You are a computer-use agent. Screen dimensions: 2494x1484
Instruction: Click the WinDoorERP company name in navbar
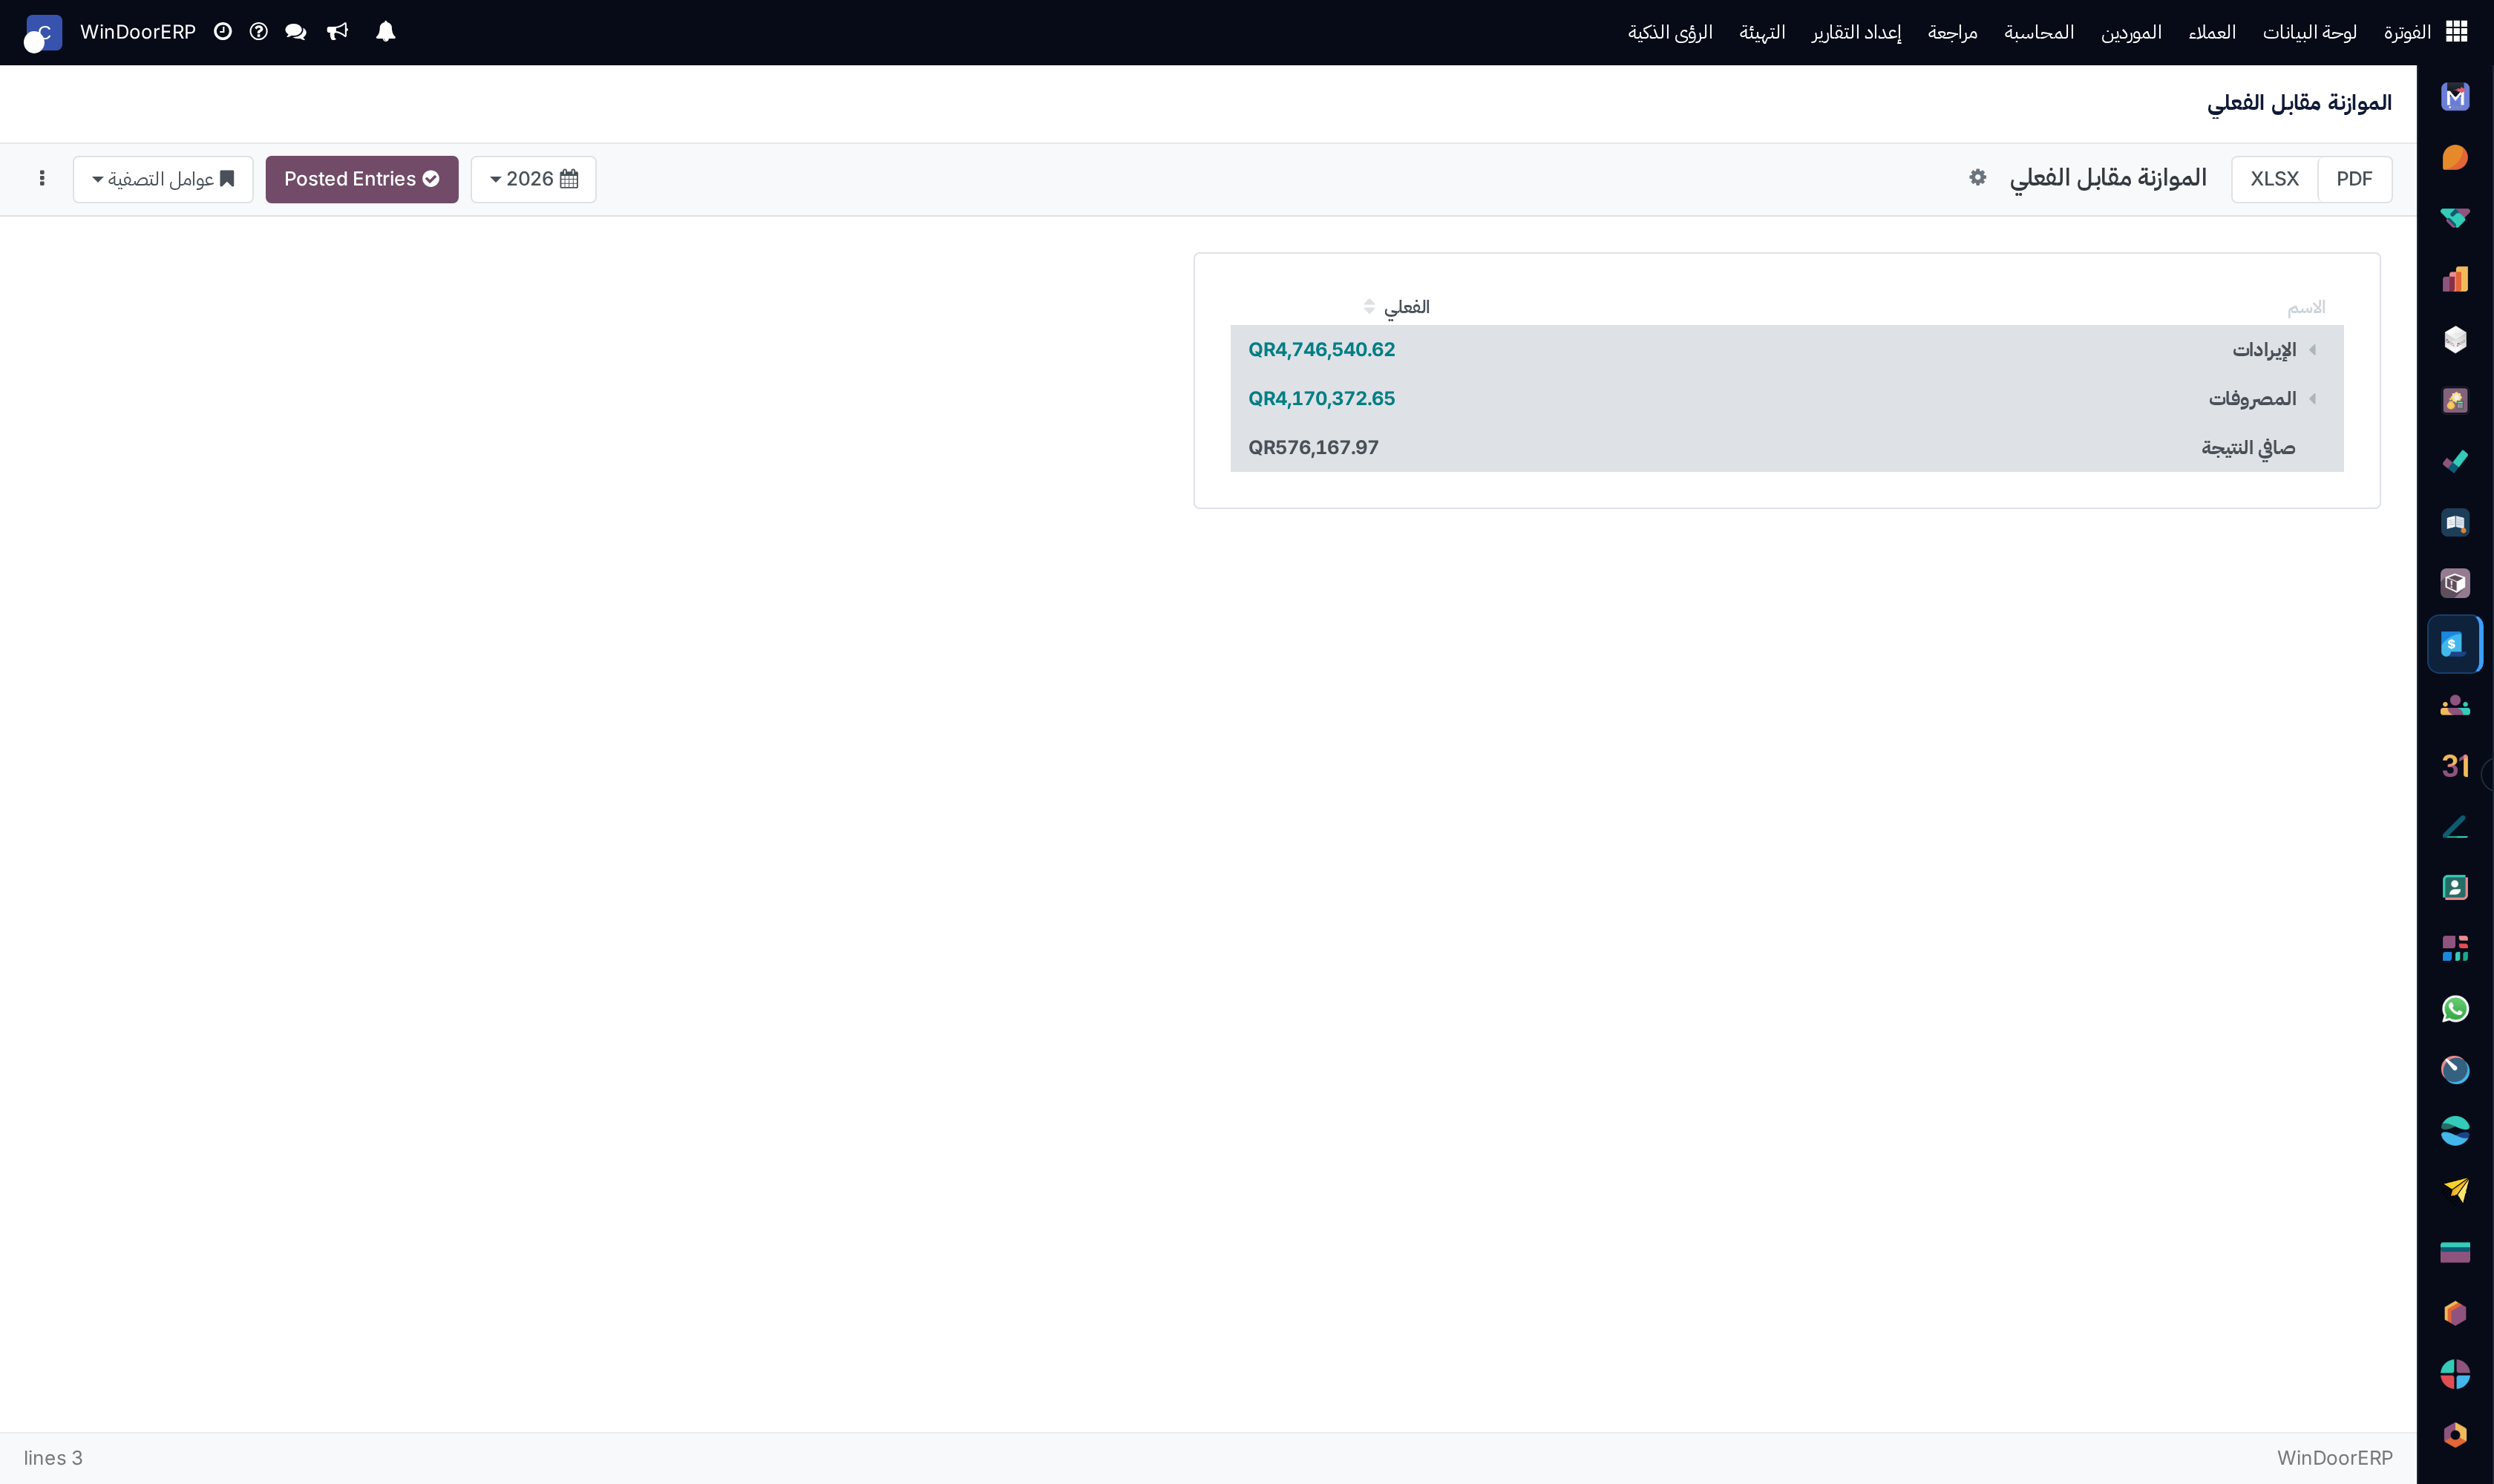click(x=138, y=32)
